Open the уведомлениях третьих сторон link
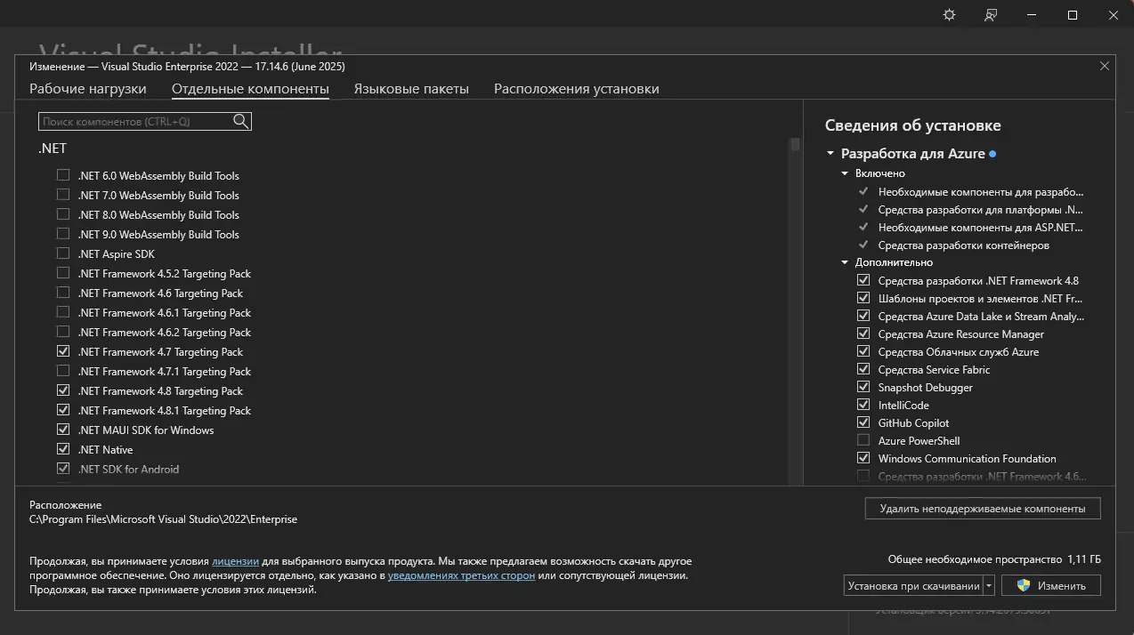 point(461,575)
